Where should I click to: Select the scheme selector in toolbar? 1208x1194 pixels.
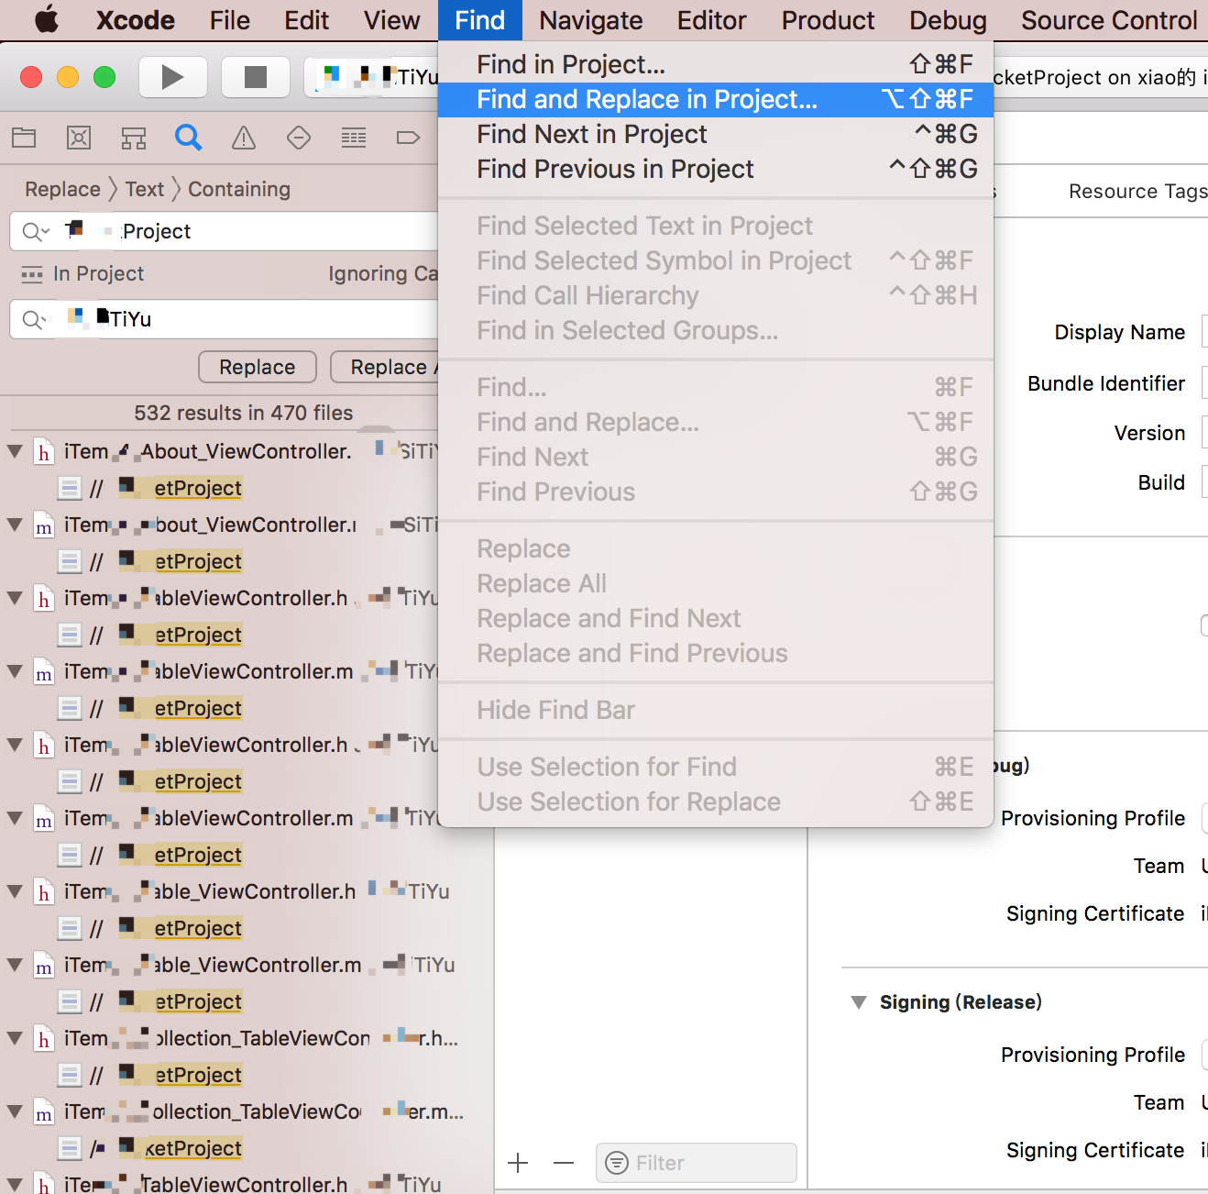(371, 77)
